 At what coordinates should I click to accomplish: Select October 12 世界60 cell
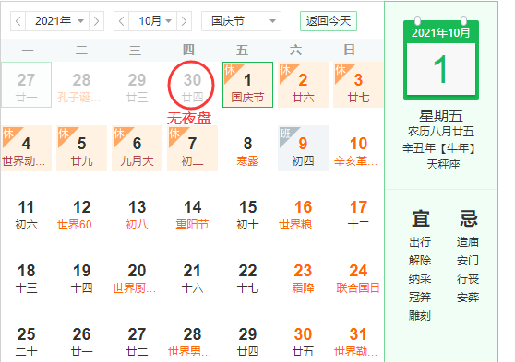(81, 212)
